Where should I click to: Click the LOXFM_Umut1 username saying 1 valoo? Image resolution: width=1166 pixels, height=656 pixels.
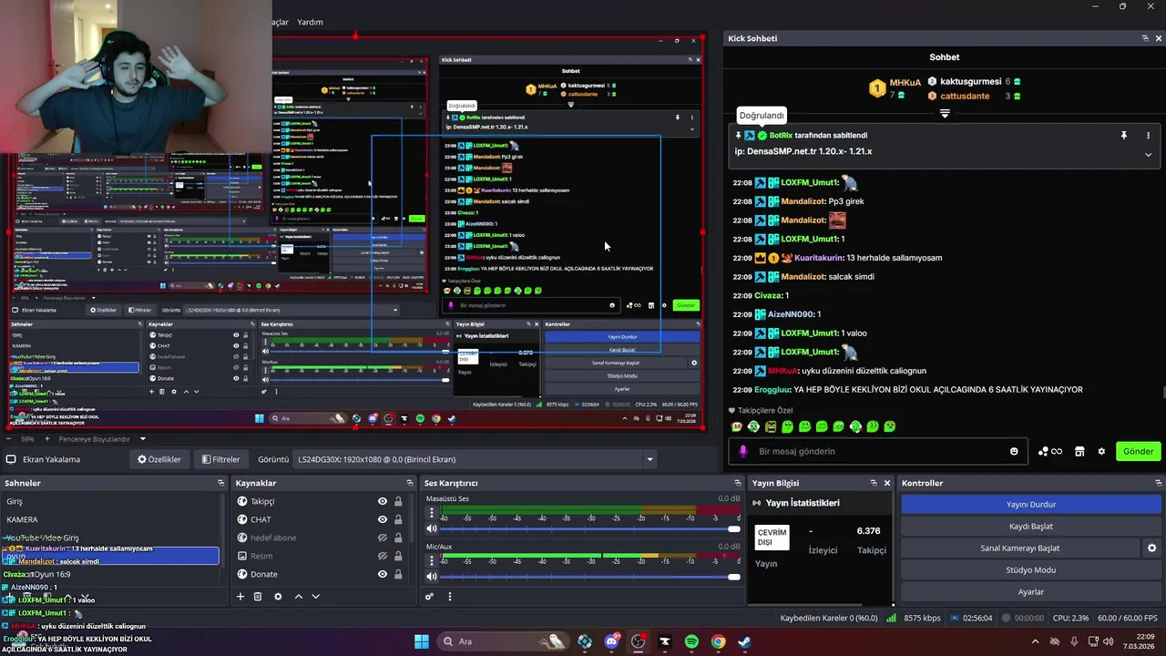point(809,333)
